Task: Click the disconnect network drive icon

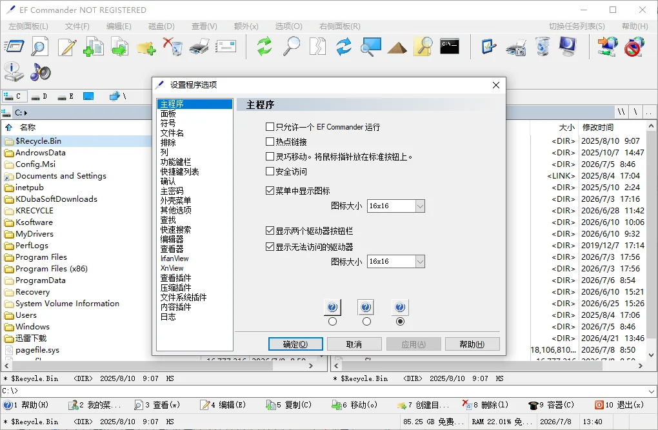Action: tap(634, 46)
